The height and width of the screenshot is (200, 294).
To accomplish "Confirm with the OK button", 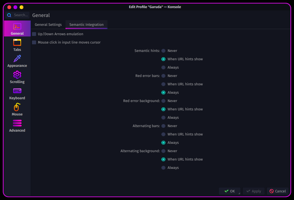I will point(229,191).
